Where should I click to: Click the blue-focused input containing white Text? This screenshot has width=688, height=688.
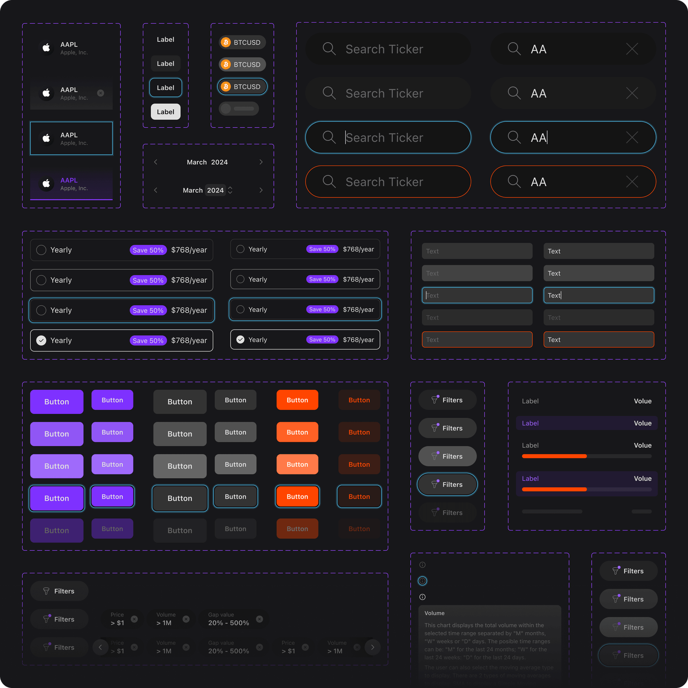599,296
